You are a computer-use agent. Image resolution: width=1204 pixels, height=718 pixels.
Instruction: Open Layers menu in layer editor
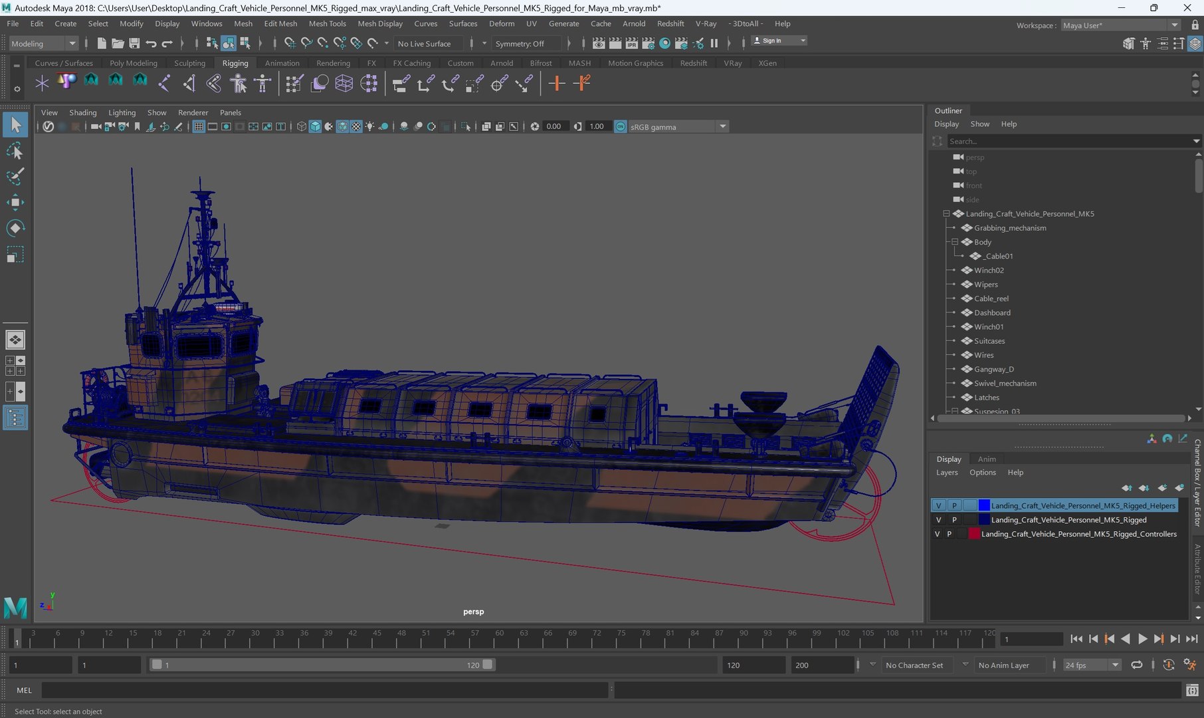tap(947, 472)
